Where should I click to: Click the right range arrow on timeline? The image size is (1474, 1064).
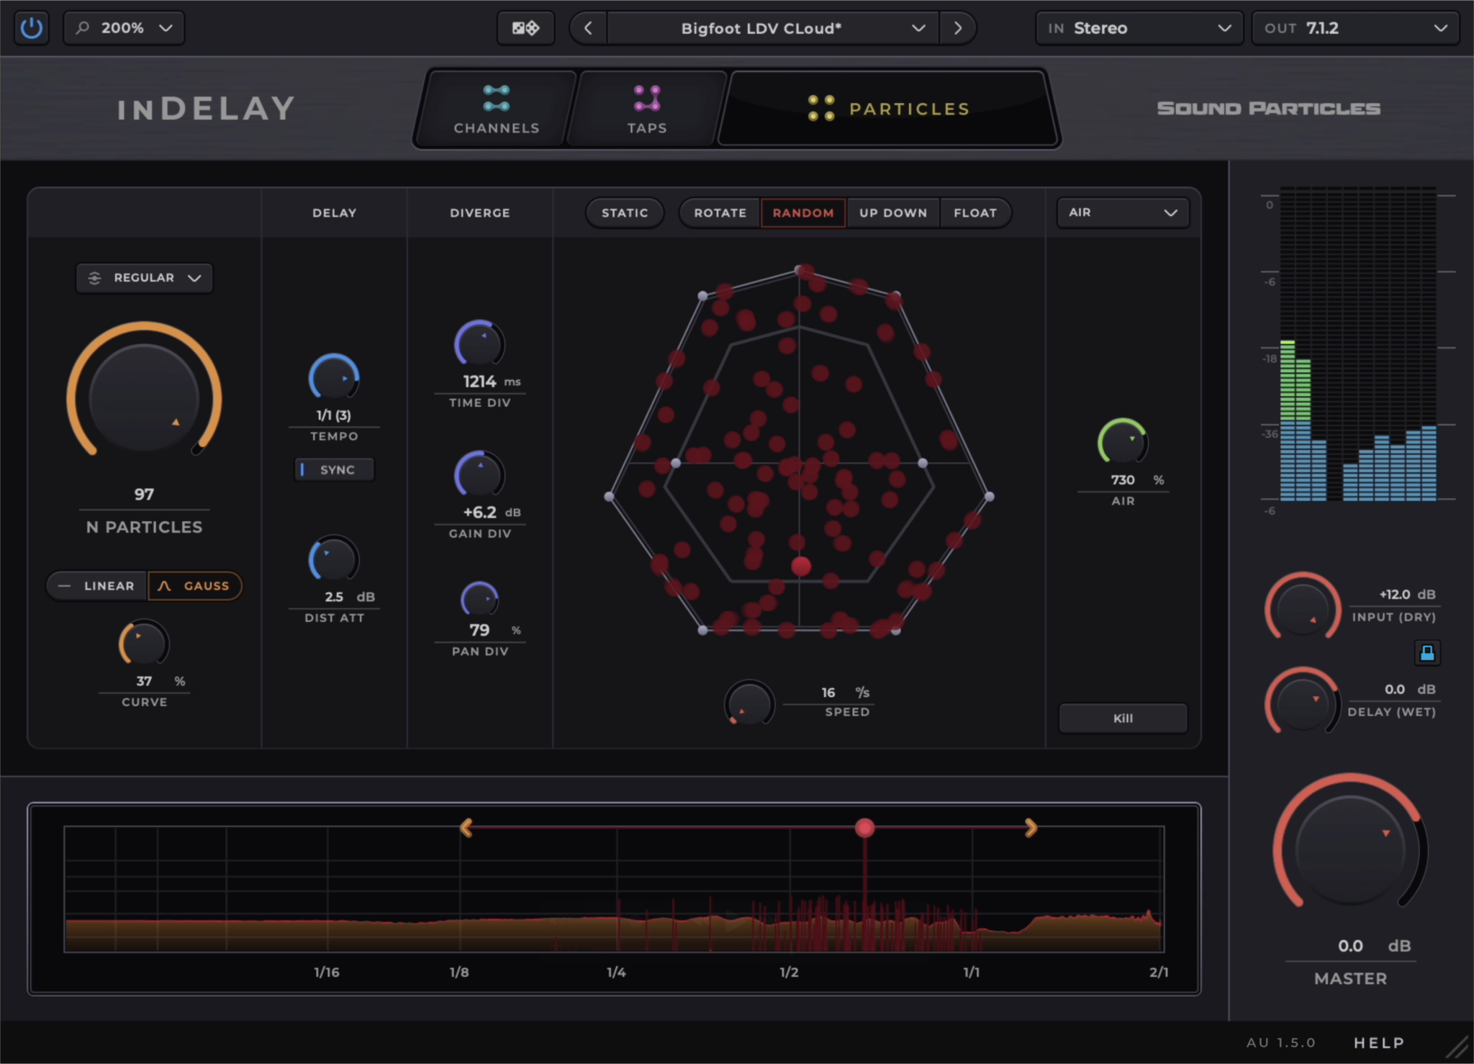tap(1031, 828)
